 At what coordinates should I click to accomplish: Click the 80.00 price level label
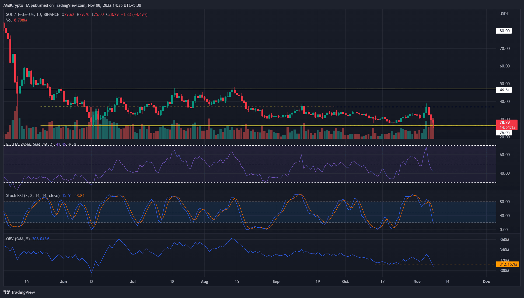(x=504, y=31)
